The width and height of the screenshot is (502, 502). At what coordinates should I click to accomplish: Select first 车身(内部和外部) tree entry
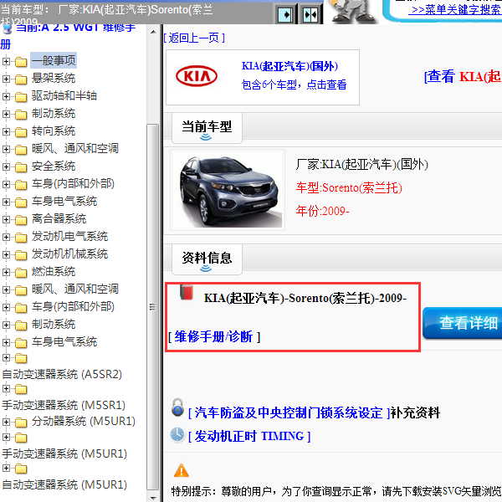73,184
